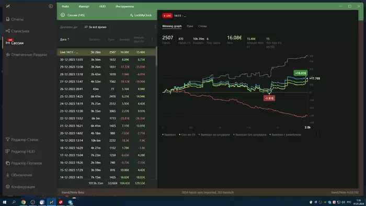Select session 16-12-2023 19:26
This screenshot has width=366, height=206.
click(106, 163)
